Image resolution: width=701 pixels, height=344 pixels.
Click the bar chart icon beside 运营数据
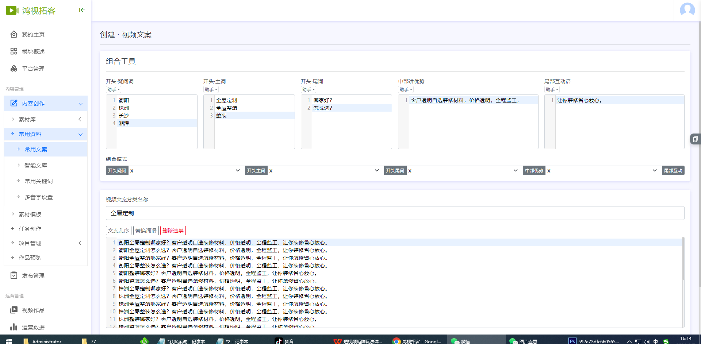point(14,327)
